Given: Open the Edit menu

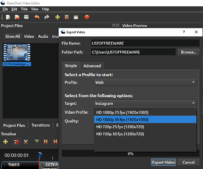Looking at the screenshot, I should point(14,9).
